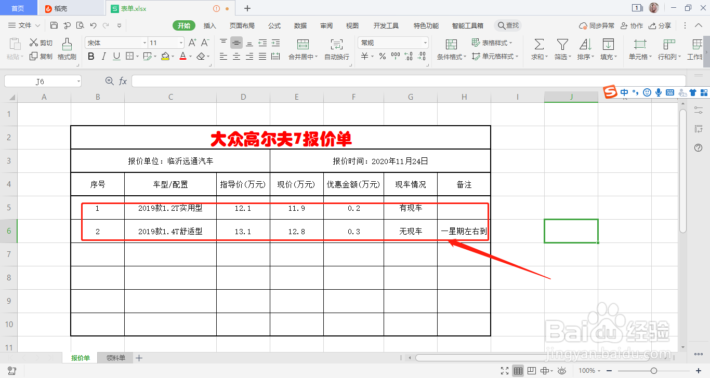Open the 文件 menu

tap(25, 25)
